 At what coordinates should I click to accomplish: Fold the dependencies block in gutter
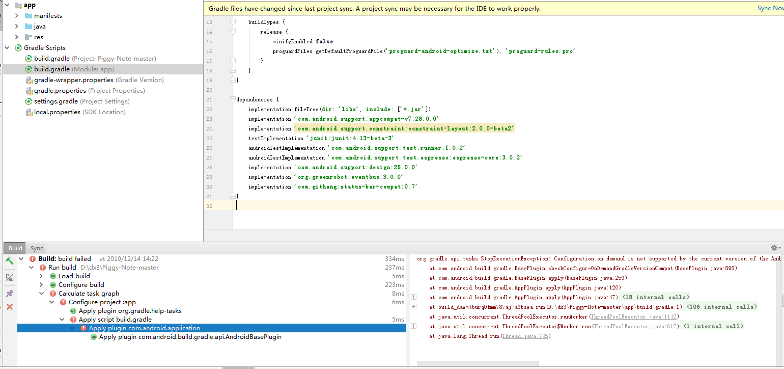click(233, 99)
